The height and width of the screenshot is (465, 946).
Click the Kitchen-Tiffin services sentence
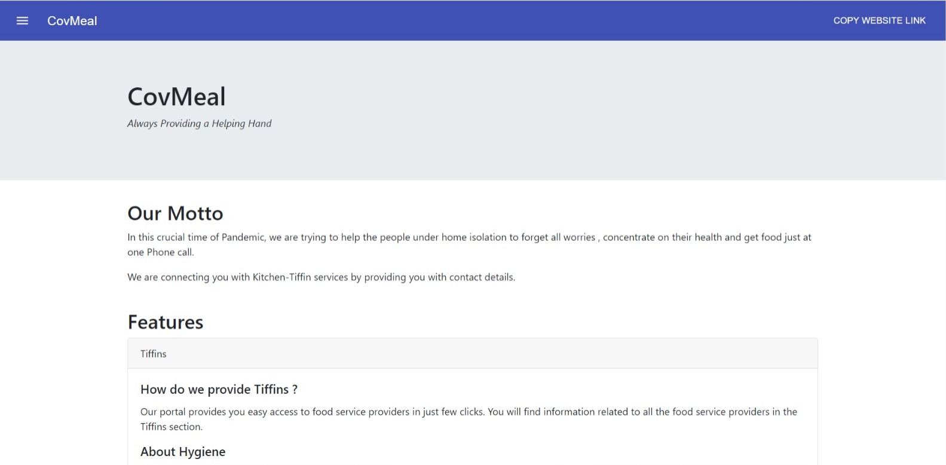pos(321,277)
